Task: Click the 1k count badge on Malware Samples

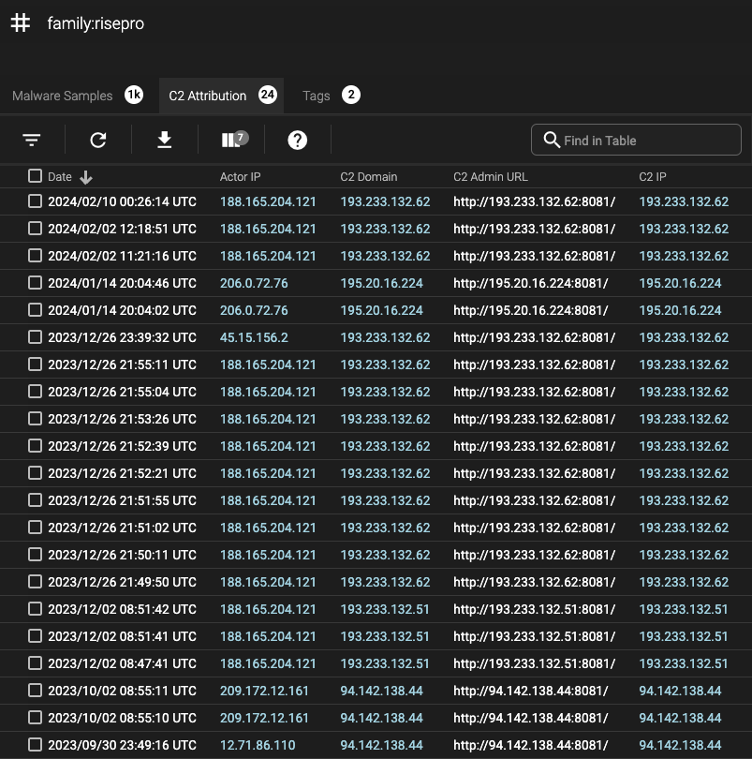Action: coord(134,95)
